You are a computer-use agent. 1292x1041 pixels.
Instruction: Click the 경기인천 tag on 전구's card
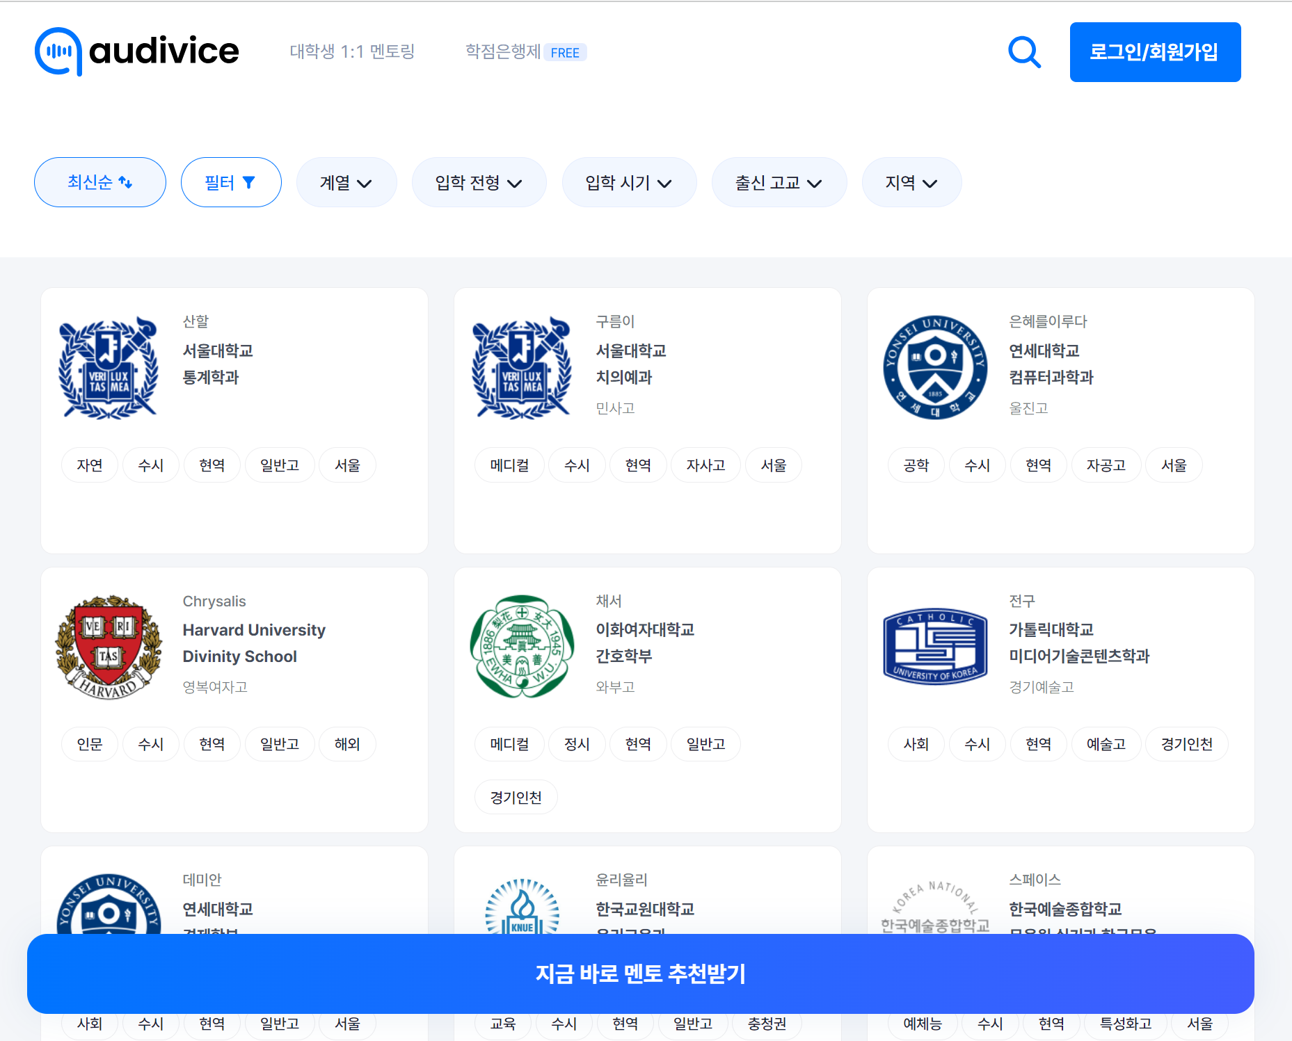(1186, 744)
